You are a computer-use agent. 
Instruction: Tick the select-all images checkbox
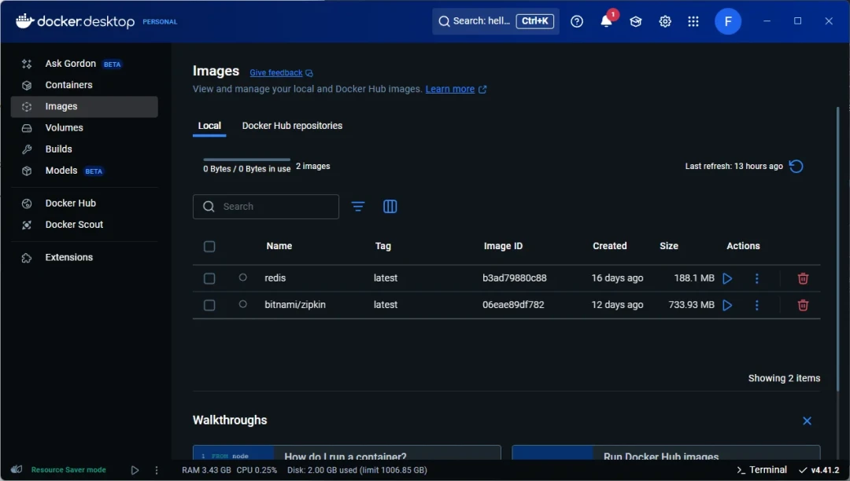(209, 247)
